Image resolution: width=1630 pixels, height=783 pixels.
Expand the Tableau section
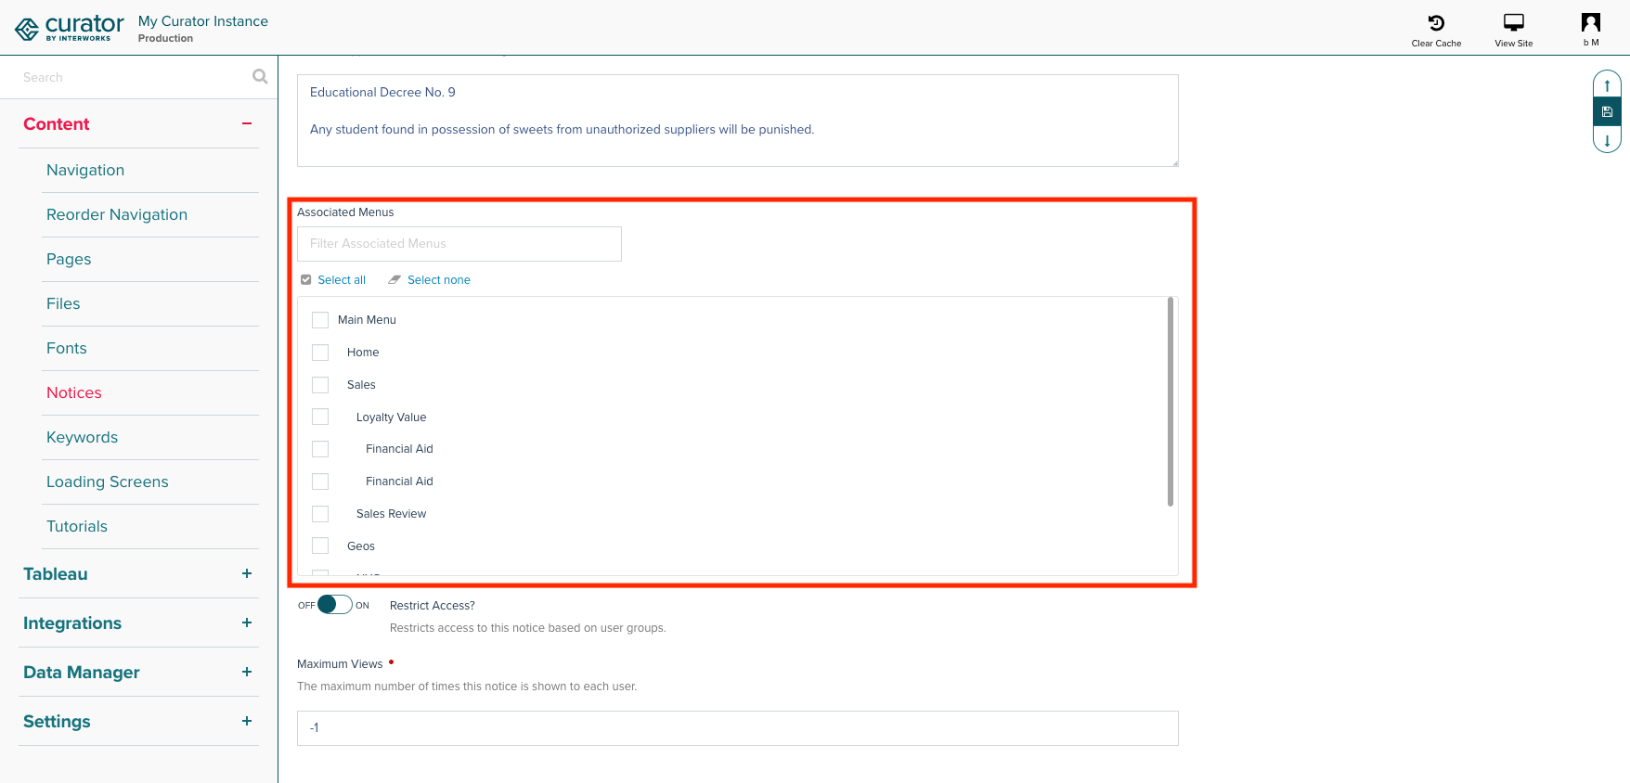point(247,574)
